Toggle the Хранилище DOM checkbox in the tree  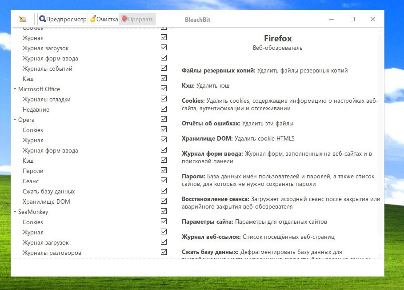pos(164,201)
